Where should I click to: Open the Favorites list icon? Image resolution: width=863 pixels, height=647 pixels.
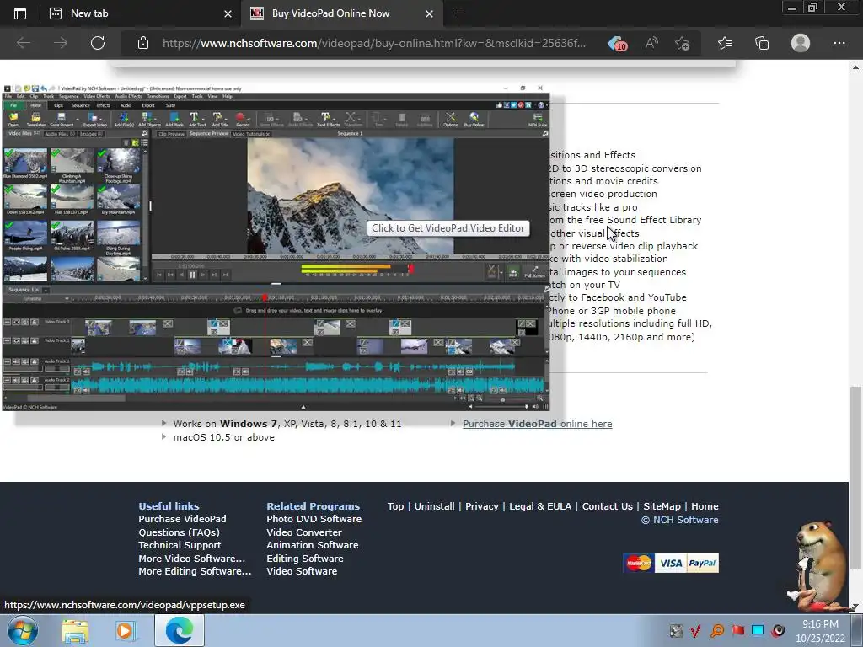[725, 43]
